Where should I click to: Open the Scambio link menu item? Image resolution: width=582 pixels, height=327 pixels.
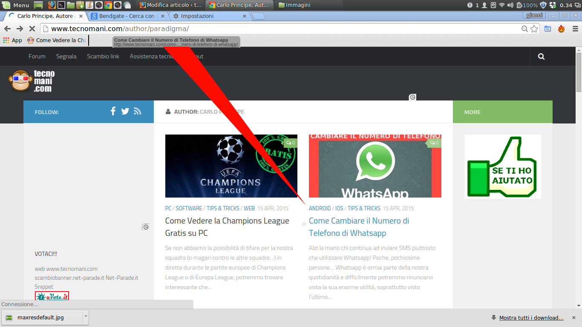pos(103,56)
